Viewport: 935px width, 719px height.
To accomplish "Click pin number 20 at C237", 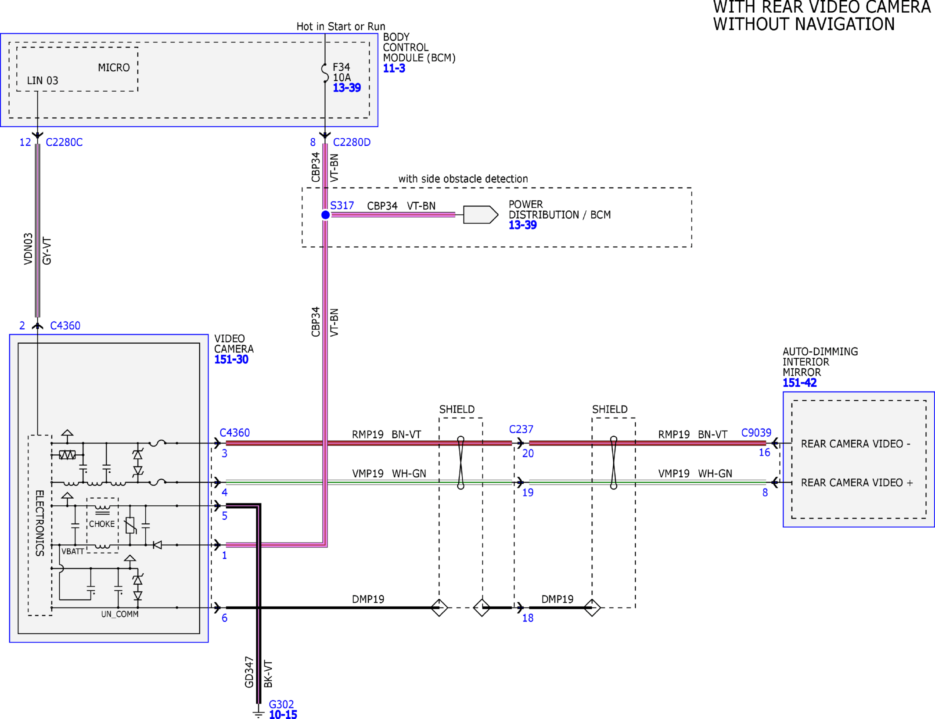I will pyautogui.click(x=528, y=453).
